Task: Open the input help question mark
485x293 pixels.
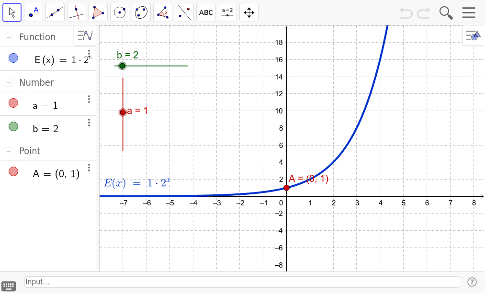Action: coord(472,282)
